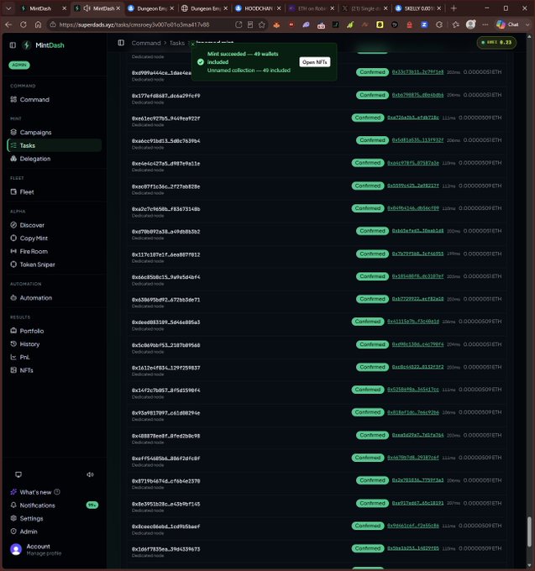Screen dimensions: 535x571
Task: Open transaction hash 0xa726a3b3 link
Action: (x=413, y=118)
